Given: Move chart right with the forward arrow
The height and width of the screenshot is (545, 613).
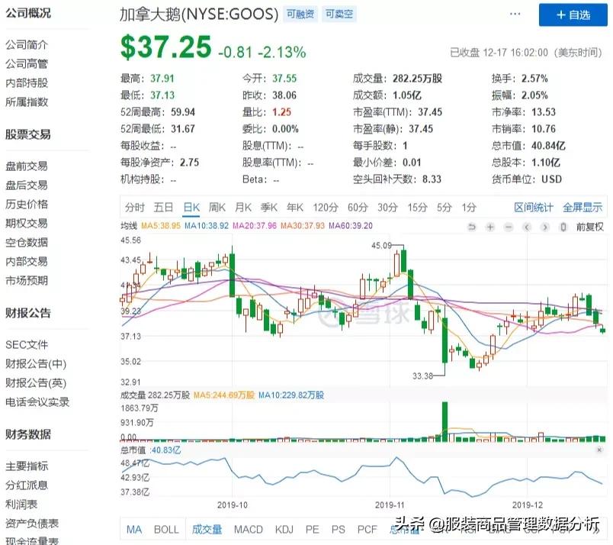Looking at the screenshot, I should point(545,227).
